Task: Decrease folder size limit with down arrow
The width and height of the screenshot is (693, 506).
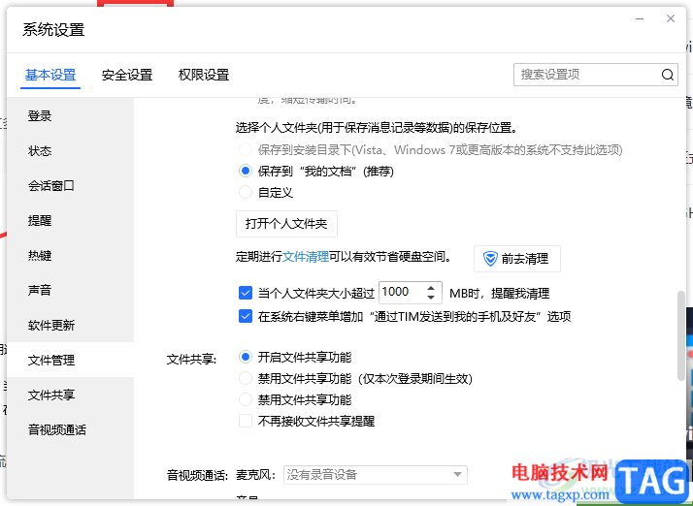Action: pos(431,298)
